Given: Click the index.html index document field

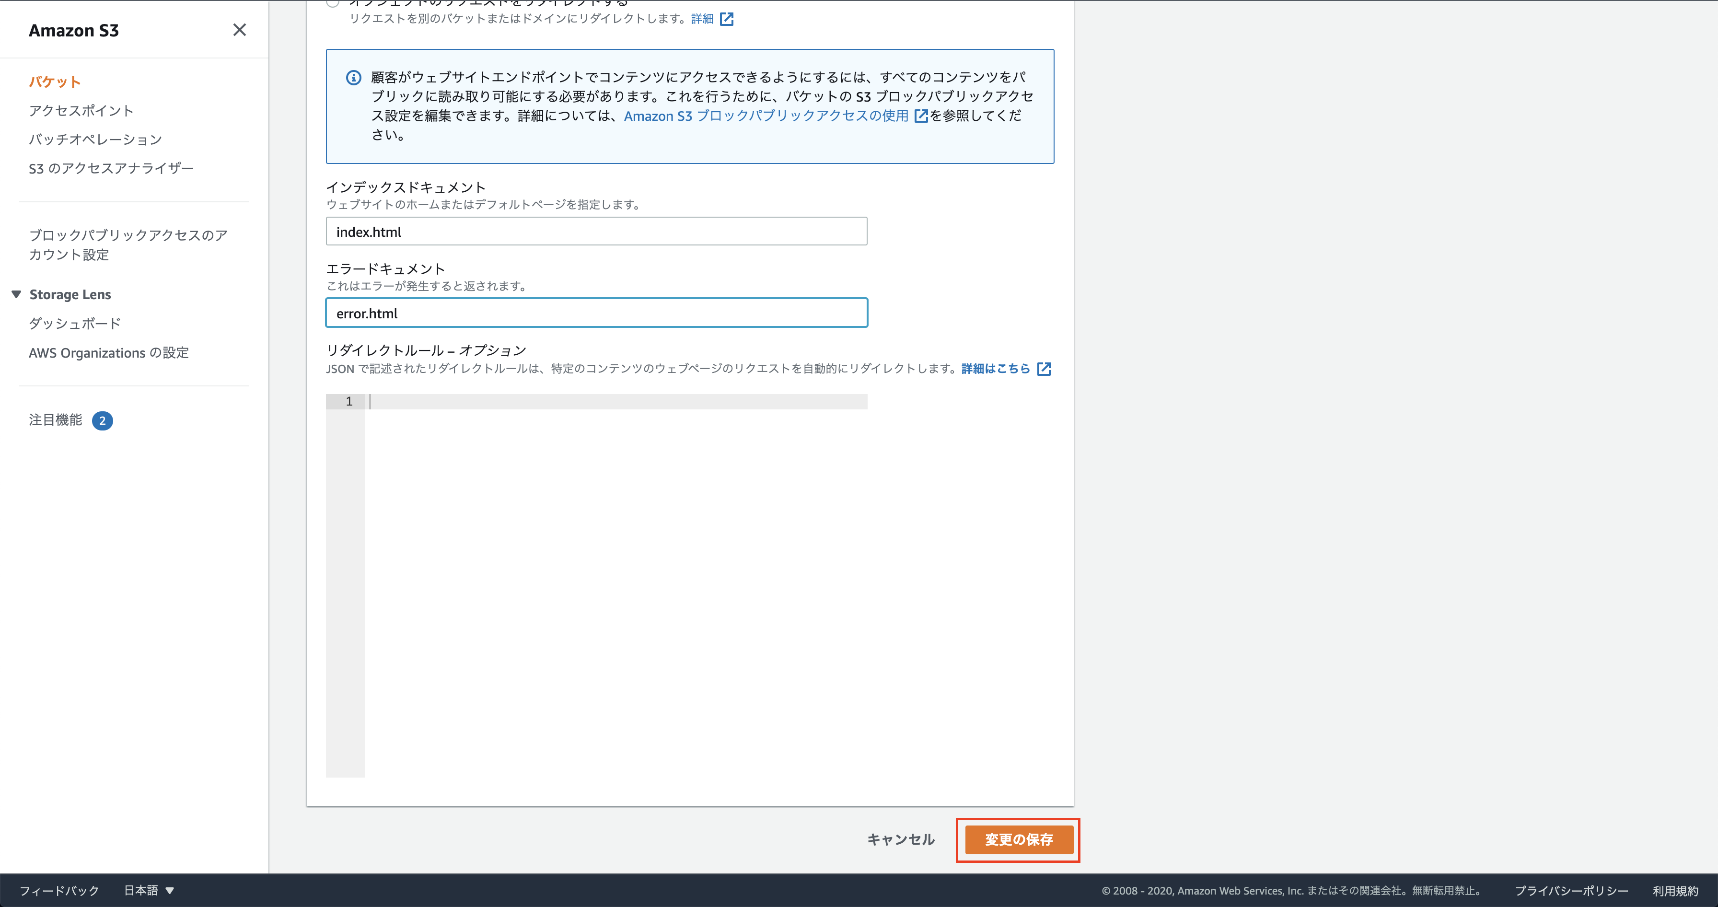Looking at the screenshot, I should click(596, 232).
